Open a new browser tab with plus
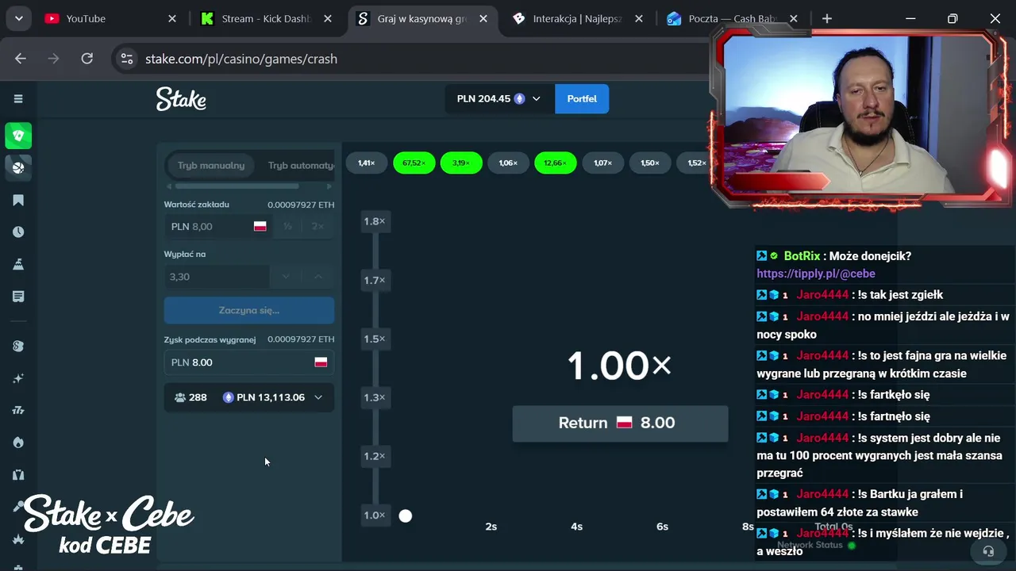The image size is (1016, 571). (x=827, y=18)
